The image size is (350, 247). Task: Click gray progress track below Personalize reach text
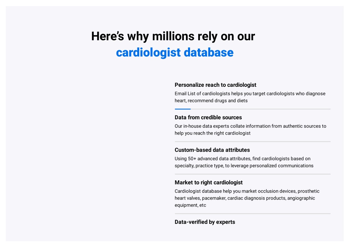coord(260,109)
